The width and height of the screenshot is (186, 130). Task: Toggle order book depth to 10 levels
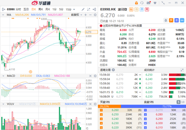[x=183, y=102]
